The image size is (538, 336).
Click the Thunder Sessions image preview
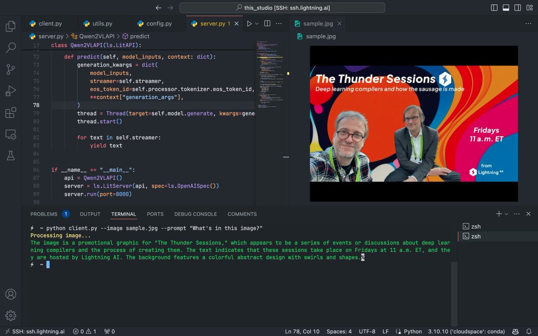pyautogui.click(x=414, y=124)
